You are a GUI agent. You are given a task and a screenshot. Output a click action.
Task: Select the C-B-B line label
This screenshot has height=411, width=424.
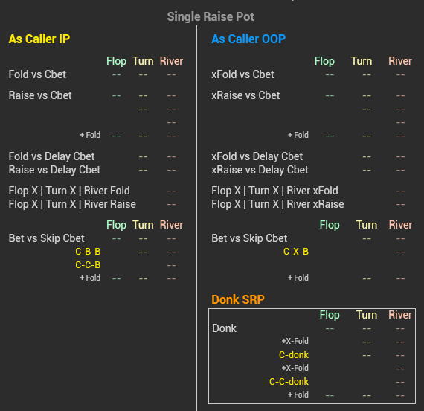coord(88,252)
